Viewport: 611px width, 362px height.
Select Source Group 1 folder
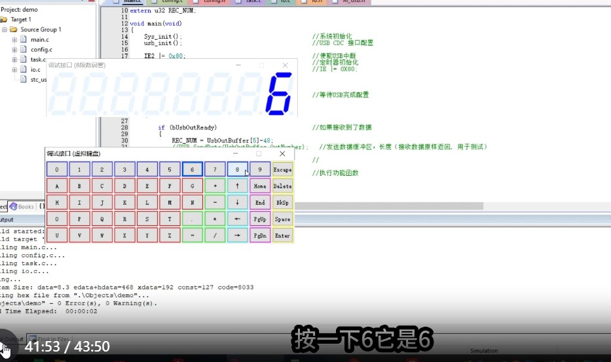(x=41, y=29)
